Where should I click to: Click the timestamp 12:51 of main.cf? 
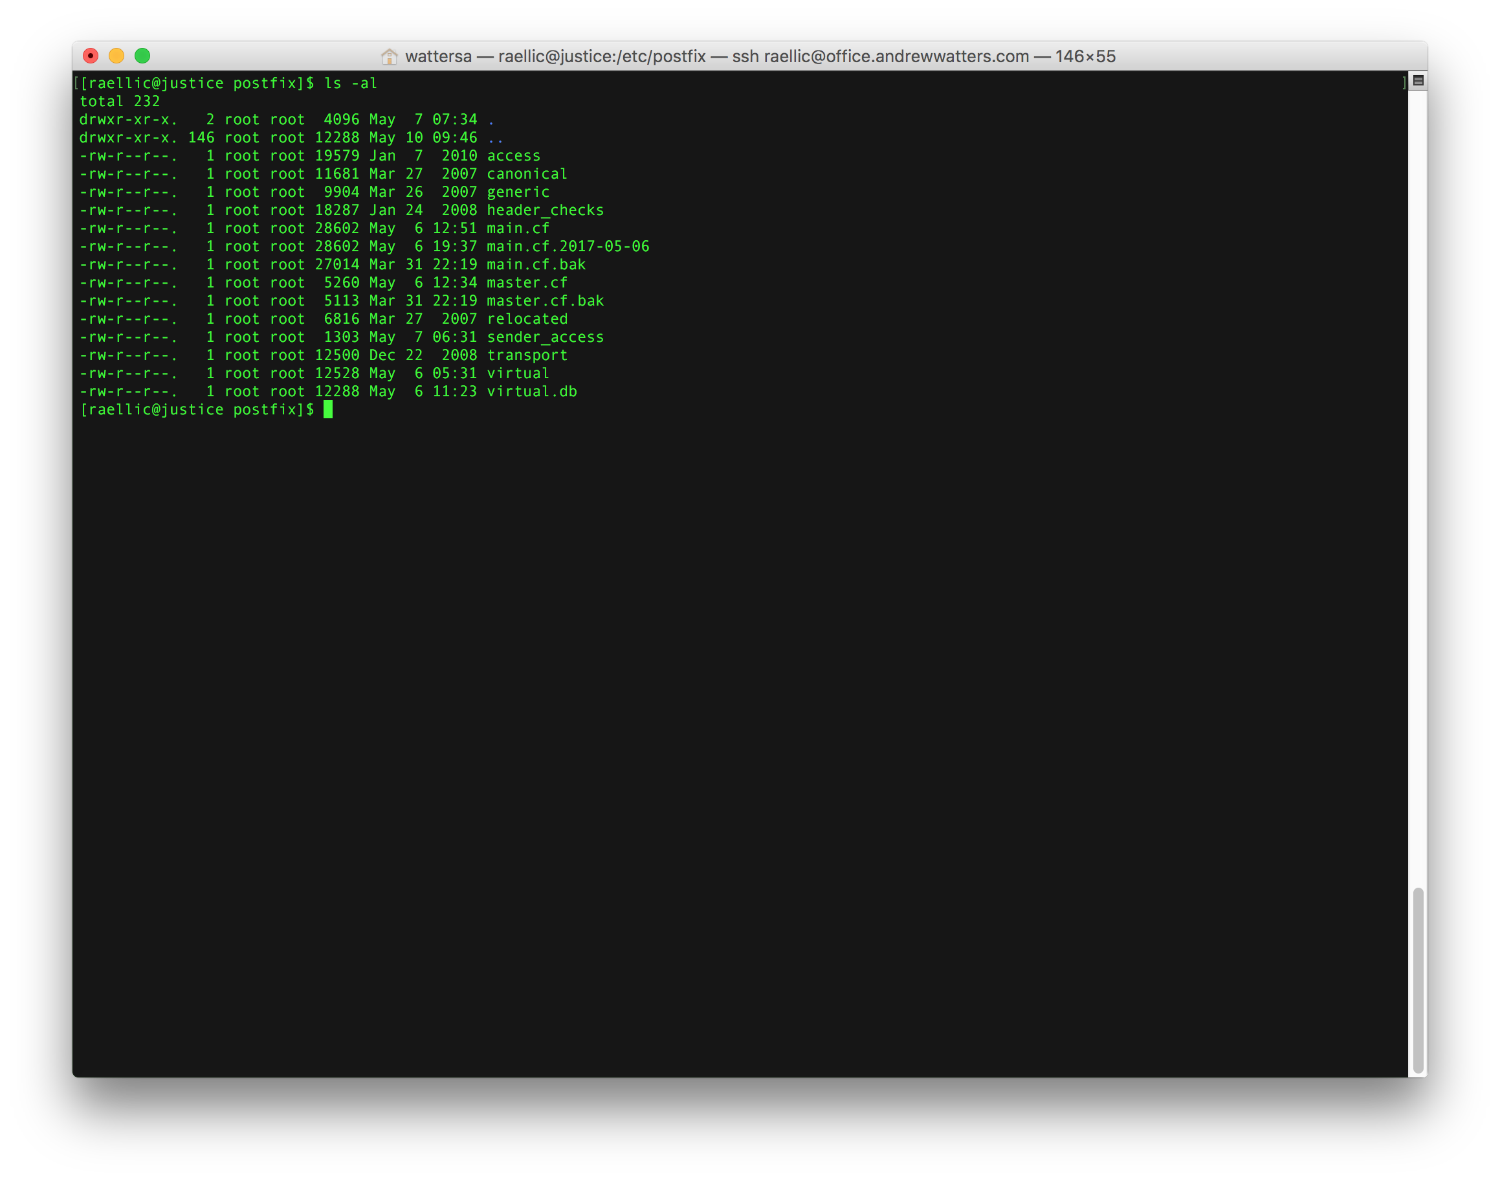(455, 228)
